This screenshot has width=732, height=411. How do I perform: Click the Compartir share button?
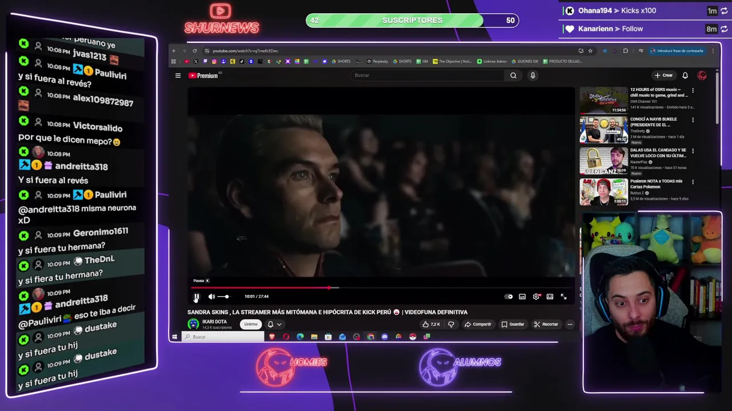[x=478, y=324]
